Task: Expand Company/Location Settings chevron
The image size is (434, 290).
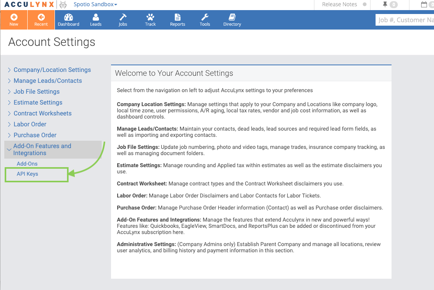Action: [9, 70]
